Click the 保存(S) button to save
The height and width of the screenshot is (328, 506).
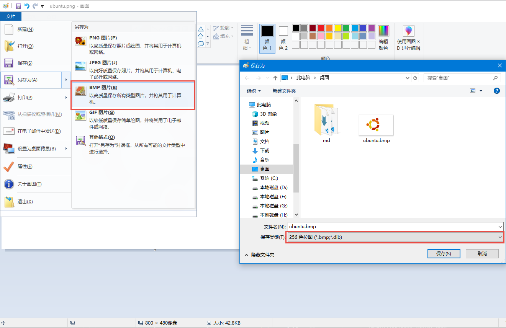pos(444,253)
